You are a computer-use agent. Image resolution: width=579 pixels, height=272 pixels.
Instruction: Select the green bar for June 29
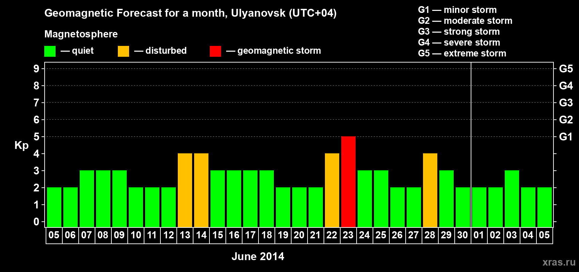tap(447, 199)
